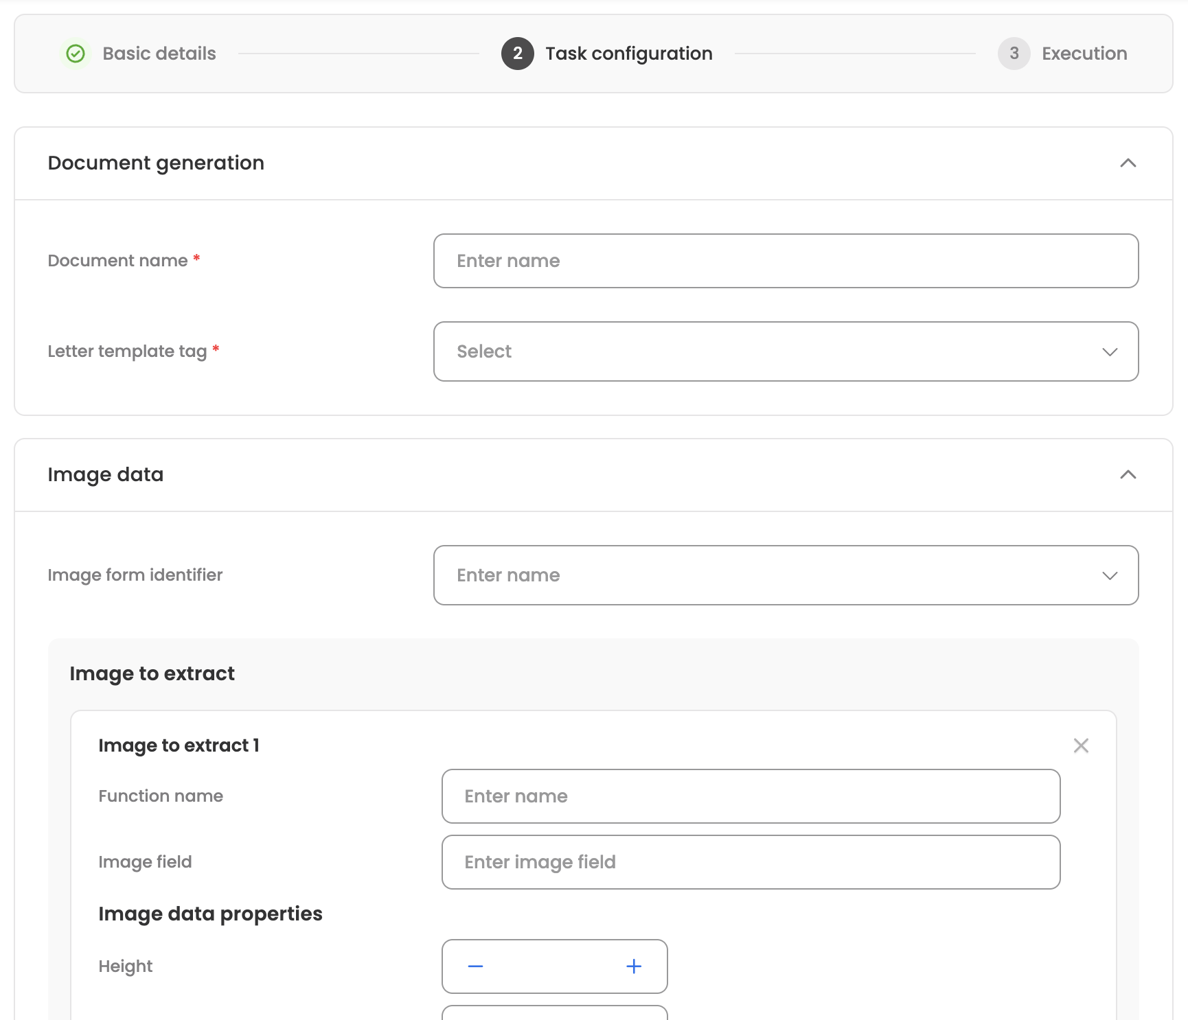Click the Document name input field
Image resolution: width=1188 pixels, height=1020 pixels.
pos(785,261)
